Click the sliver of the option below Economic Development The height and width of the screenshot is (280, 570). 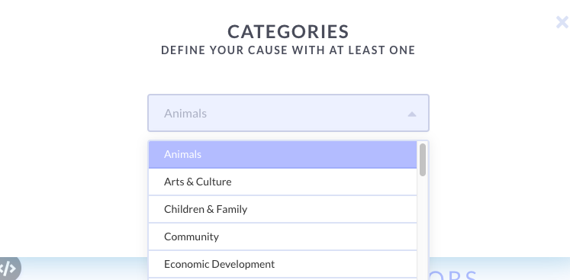(282, 279)
